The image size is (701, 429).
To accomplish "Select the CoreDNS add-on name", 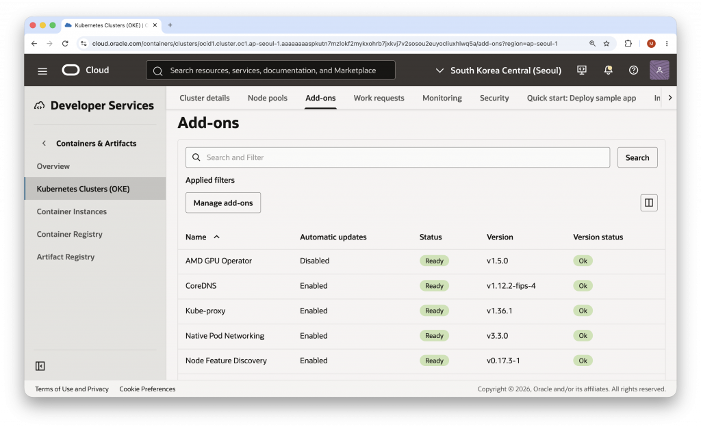I will click(201, 285).
